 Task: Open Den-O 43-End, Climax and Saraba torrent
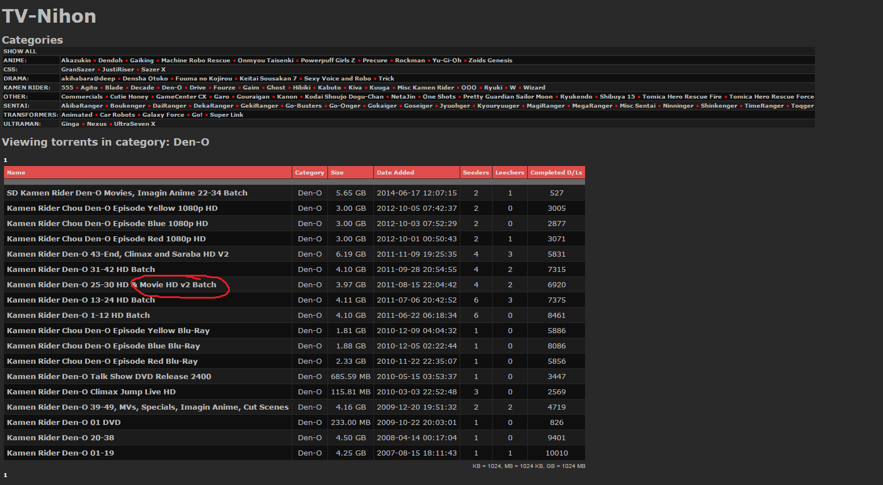click(117, 254)
